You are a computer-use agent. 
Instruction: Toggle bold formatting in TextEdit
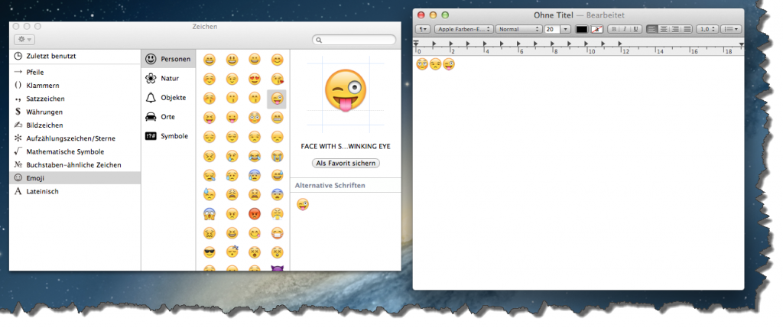coord(613,28)
